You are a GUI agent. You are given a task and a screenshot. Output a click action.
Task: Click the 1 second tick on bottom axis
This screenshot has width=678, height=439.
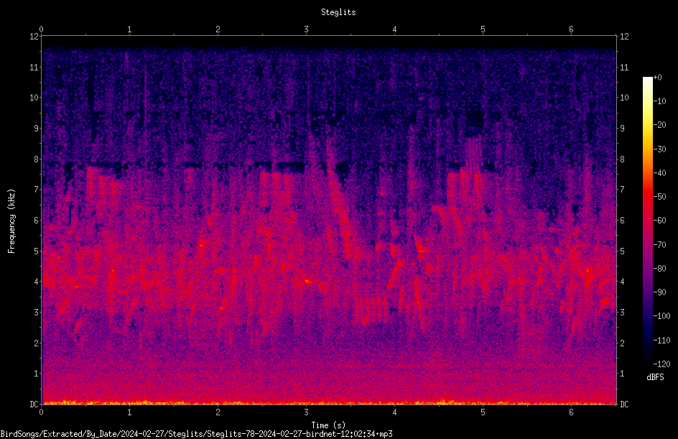point(129,412)
